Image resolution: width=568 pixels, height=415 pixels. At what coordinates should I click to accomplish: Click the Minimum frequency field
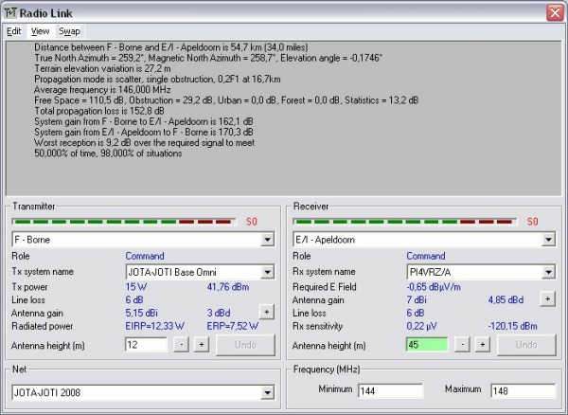pyautogui.click(x=390, y=391)
